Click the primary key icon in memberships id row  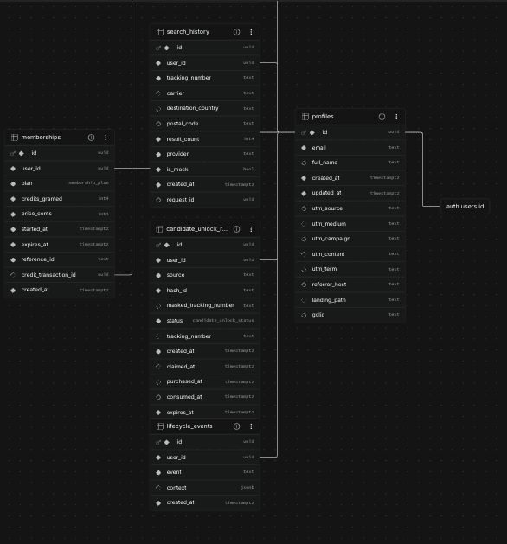(x=13, y=153)
